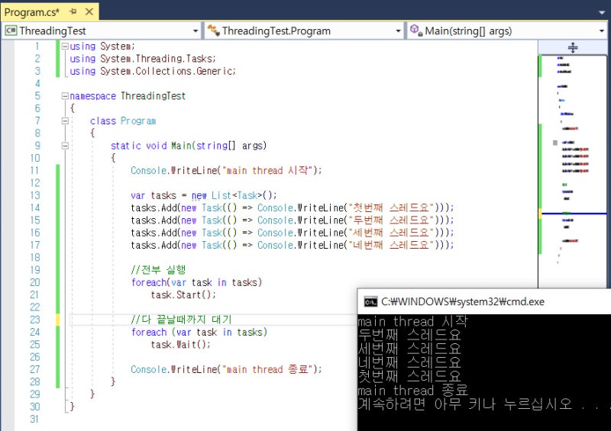
Task: Collapse the namespace ThreadingTest block
Action: pos(64,96)
